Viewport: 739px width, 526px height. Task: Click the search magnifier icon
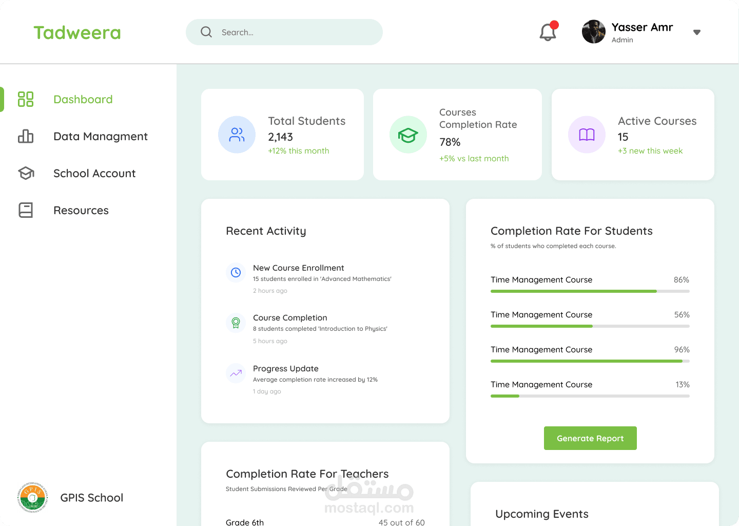(206, 32)
